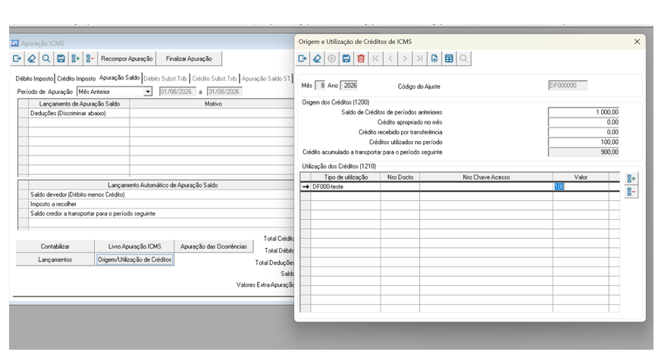
Task: Select DF000-teste cell in utilization grid
Action: coord(346,187)
